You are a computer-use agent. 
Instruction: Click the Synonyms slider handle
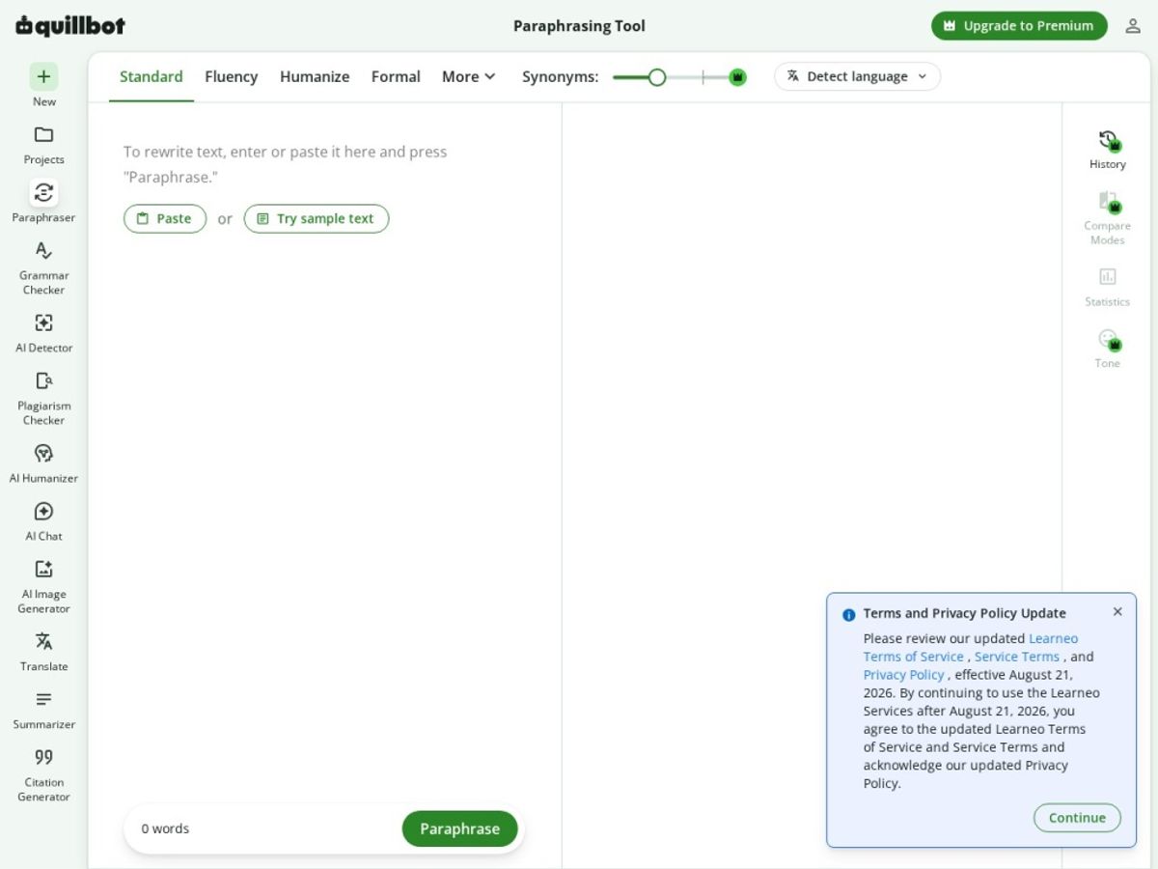[657, 77]
